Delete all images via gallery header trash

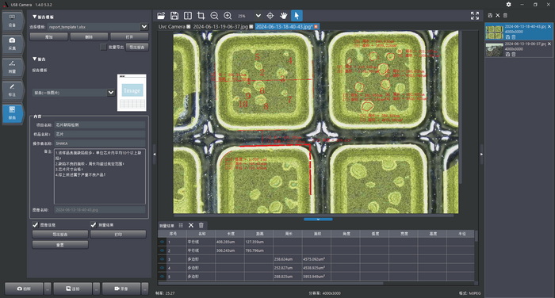(x=506, y=16)
